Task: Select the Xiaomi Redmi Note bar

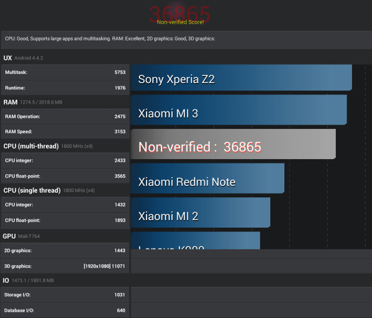Action: coord(208,178)
